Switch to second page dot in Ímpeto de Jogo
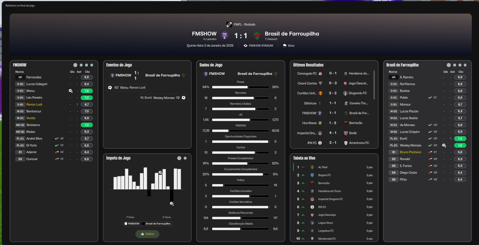The width and height of the screenshot is (479, 245). [x=185, y=158]
